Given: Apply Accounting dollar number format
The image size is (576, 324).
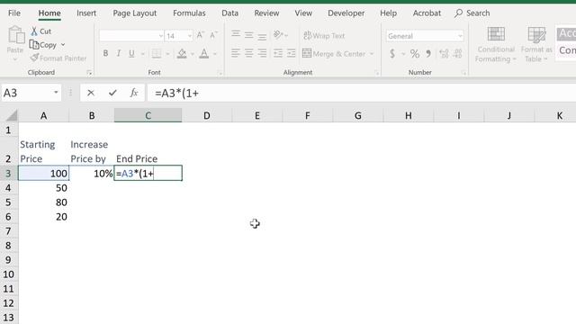Looking at the screenshot, I should click(x=392, y=54).
